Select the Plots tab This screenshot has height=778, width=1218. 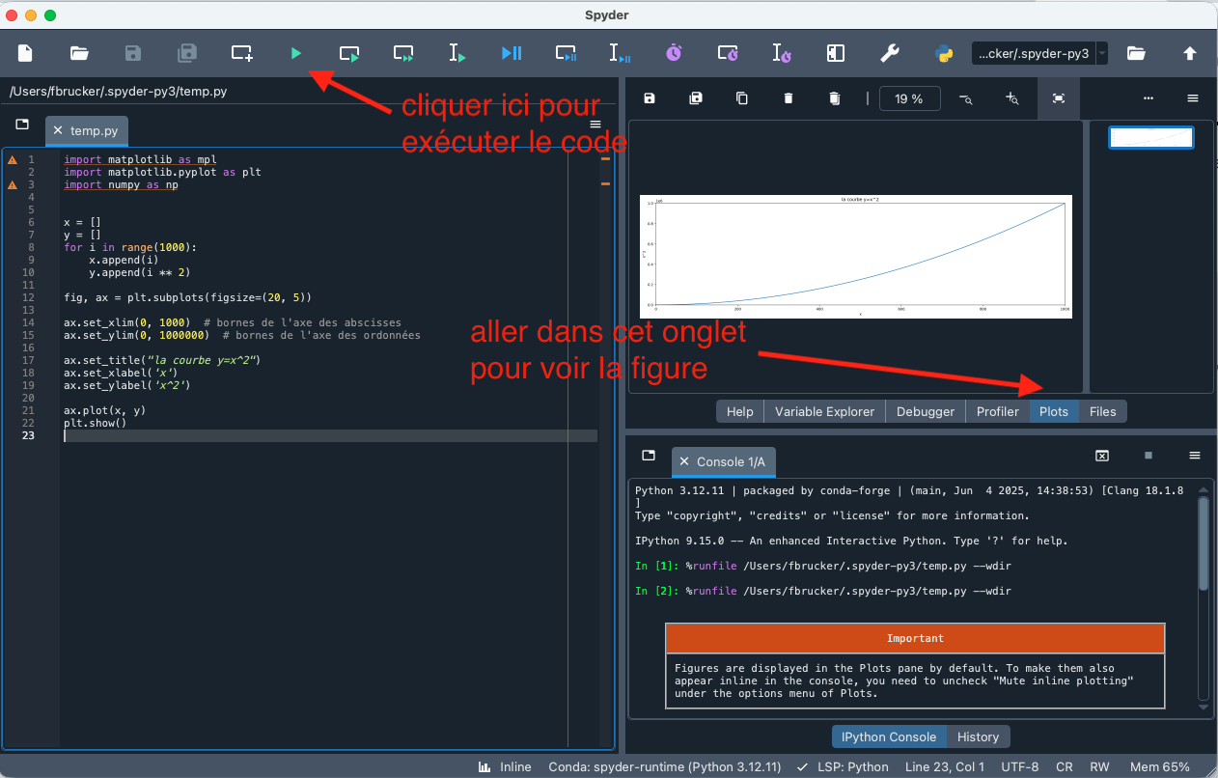[1054, 411]
